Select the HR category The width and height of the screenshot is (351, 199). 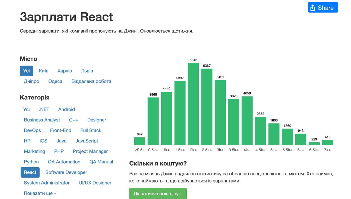coord(27,141)
